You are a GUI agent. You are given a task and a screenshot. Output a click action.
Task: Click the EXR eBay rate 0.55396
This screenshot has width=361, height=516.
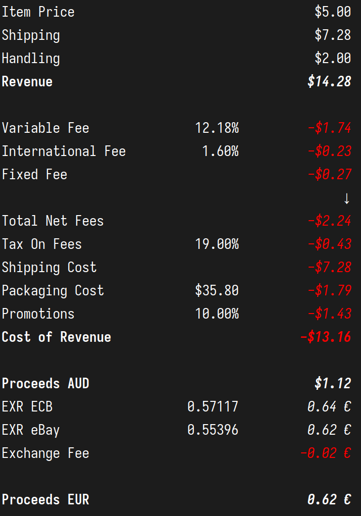(x=213, y=430)
